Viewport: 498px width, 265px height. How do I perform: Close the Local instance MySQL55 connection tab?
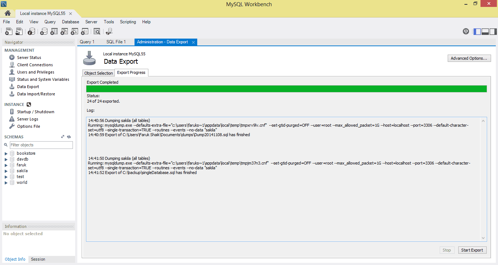(71, 13)
